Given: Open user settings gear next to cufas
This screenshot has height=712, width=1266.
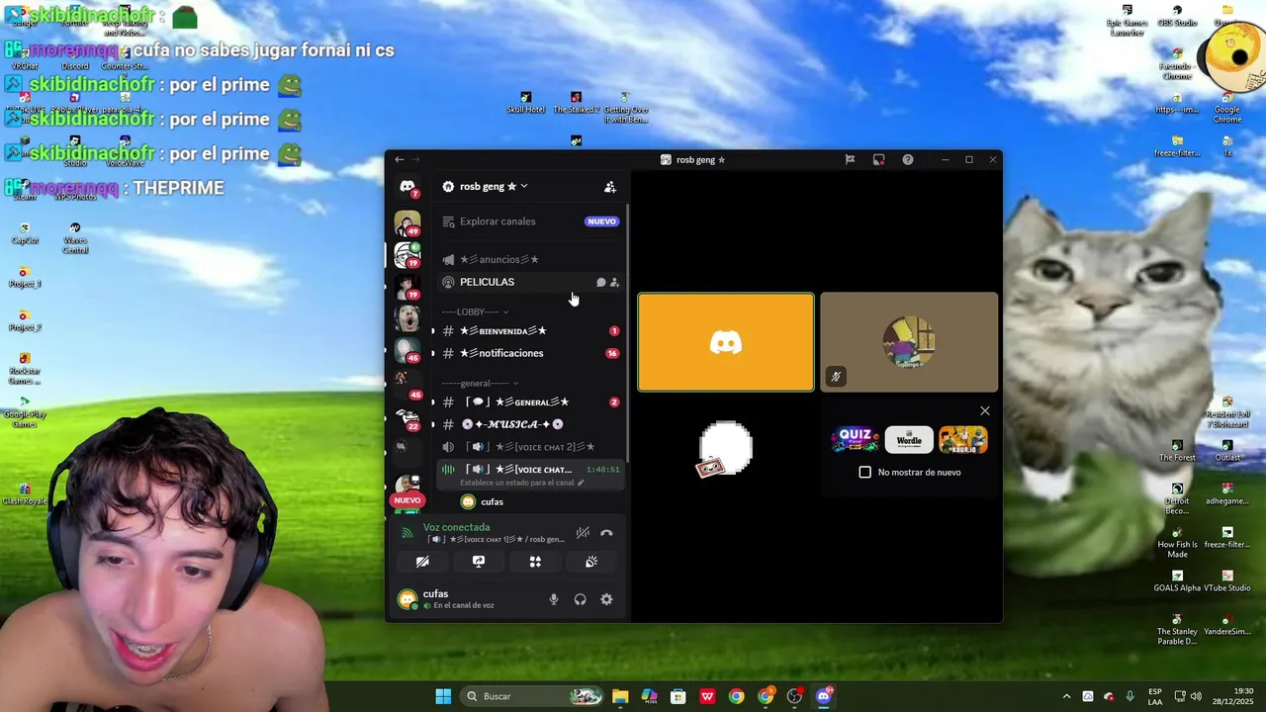Looking at the screenshot, I should pyautogui.click(x=606, y=599).
